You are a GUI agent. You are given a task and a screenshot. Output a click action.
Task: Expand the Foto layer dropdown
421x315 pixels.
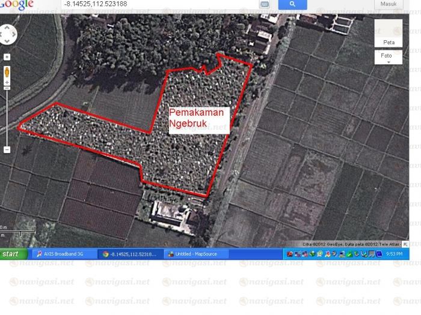[x=389, y=57]
